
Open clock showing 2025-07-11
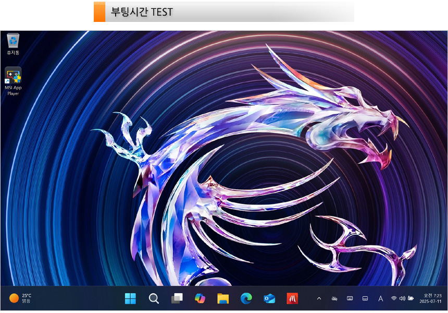431,298
